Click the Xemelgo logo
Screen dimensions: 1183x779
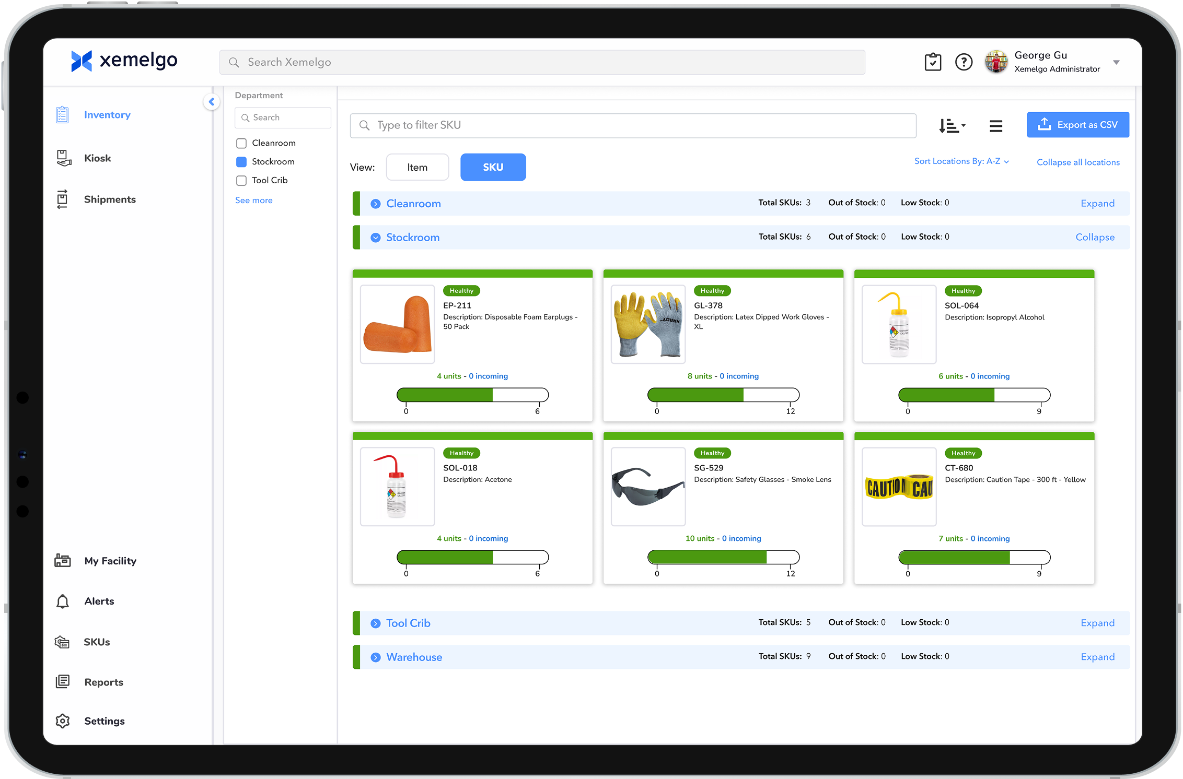tap(124, 61)
